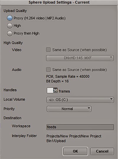Click the arrow on the video format dropdown
118x159 pixels.
[111, 57]
